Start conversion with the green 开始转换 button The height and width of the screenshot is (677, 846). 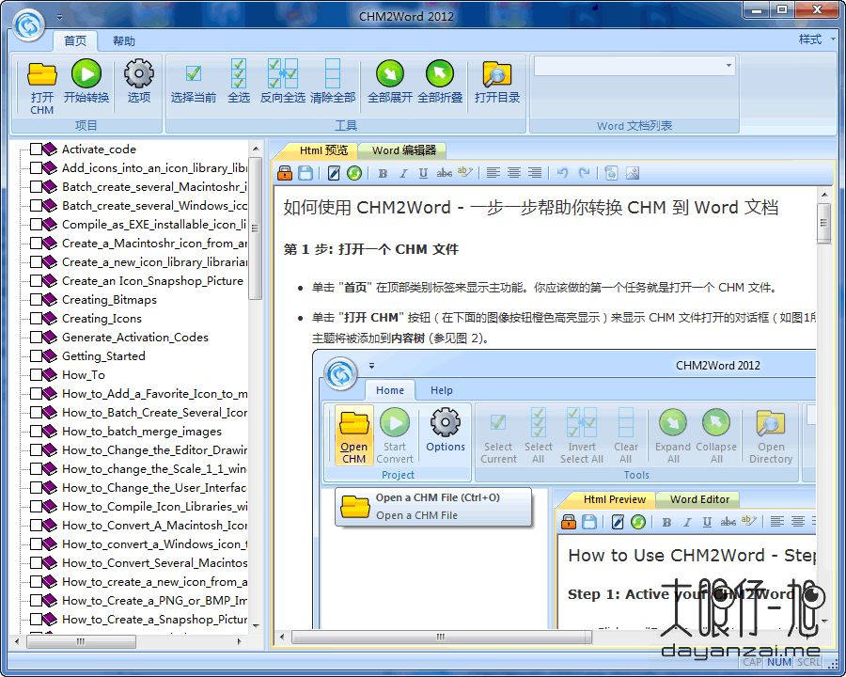(86, 82)
